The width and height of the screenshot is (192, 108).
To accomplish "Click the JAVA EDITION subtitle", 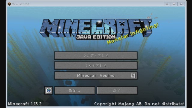I will coord(96,37).
